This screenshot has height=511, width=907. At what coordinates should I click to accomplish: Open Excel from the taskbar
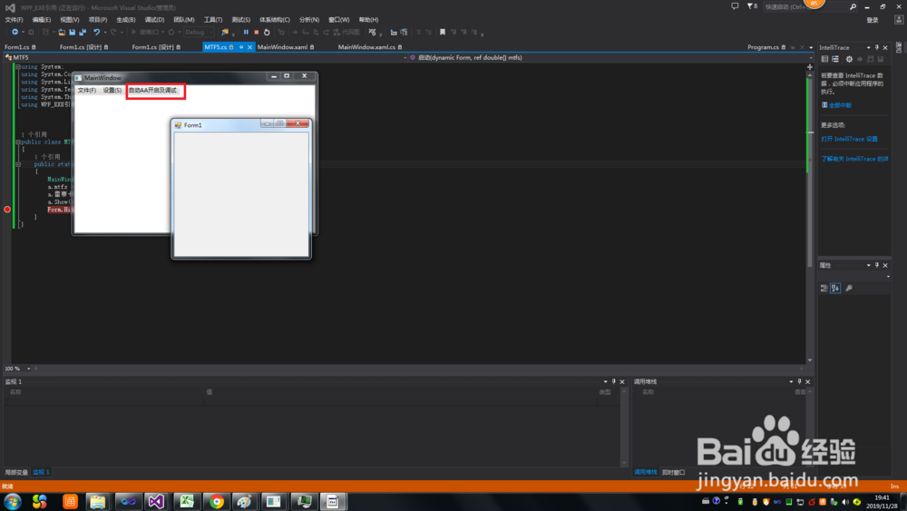186,502
